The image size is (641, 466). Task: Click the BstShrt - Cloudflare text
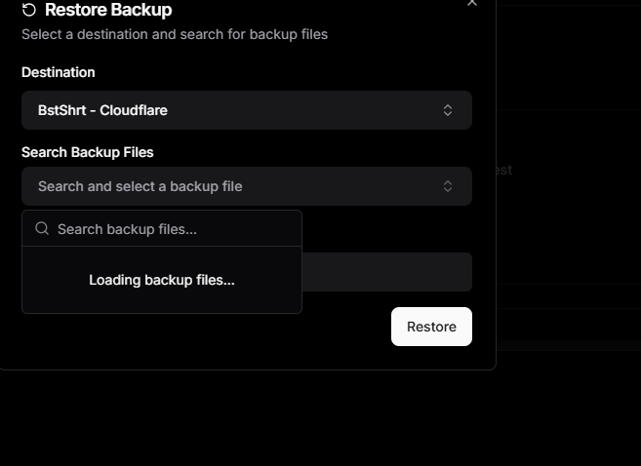(x=102, y=110)
